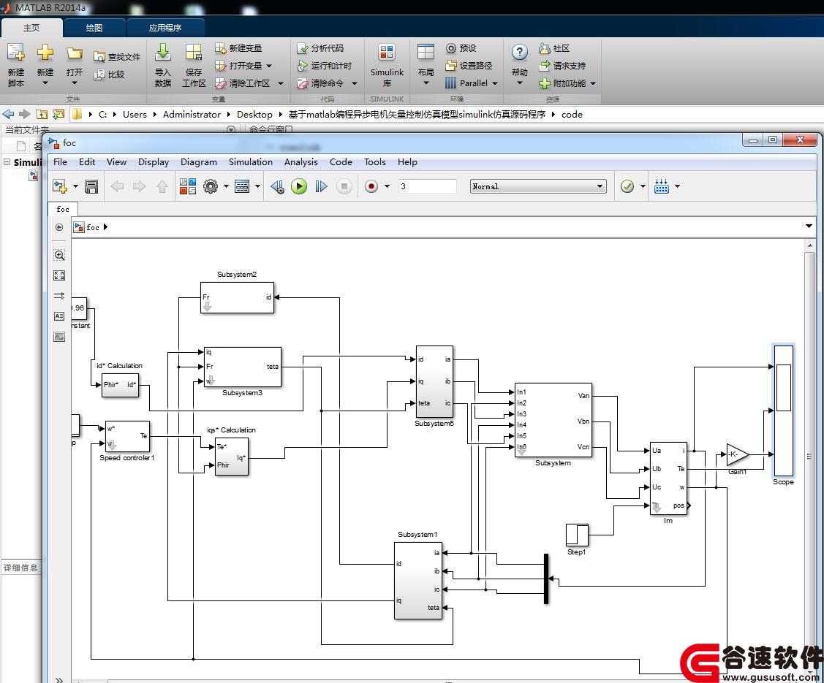Open the Simulink Library Browser icon
The width and height of the screenshot is (824, 683).
point(188,186)
